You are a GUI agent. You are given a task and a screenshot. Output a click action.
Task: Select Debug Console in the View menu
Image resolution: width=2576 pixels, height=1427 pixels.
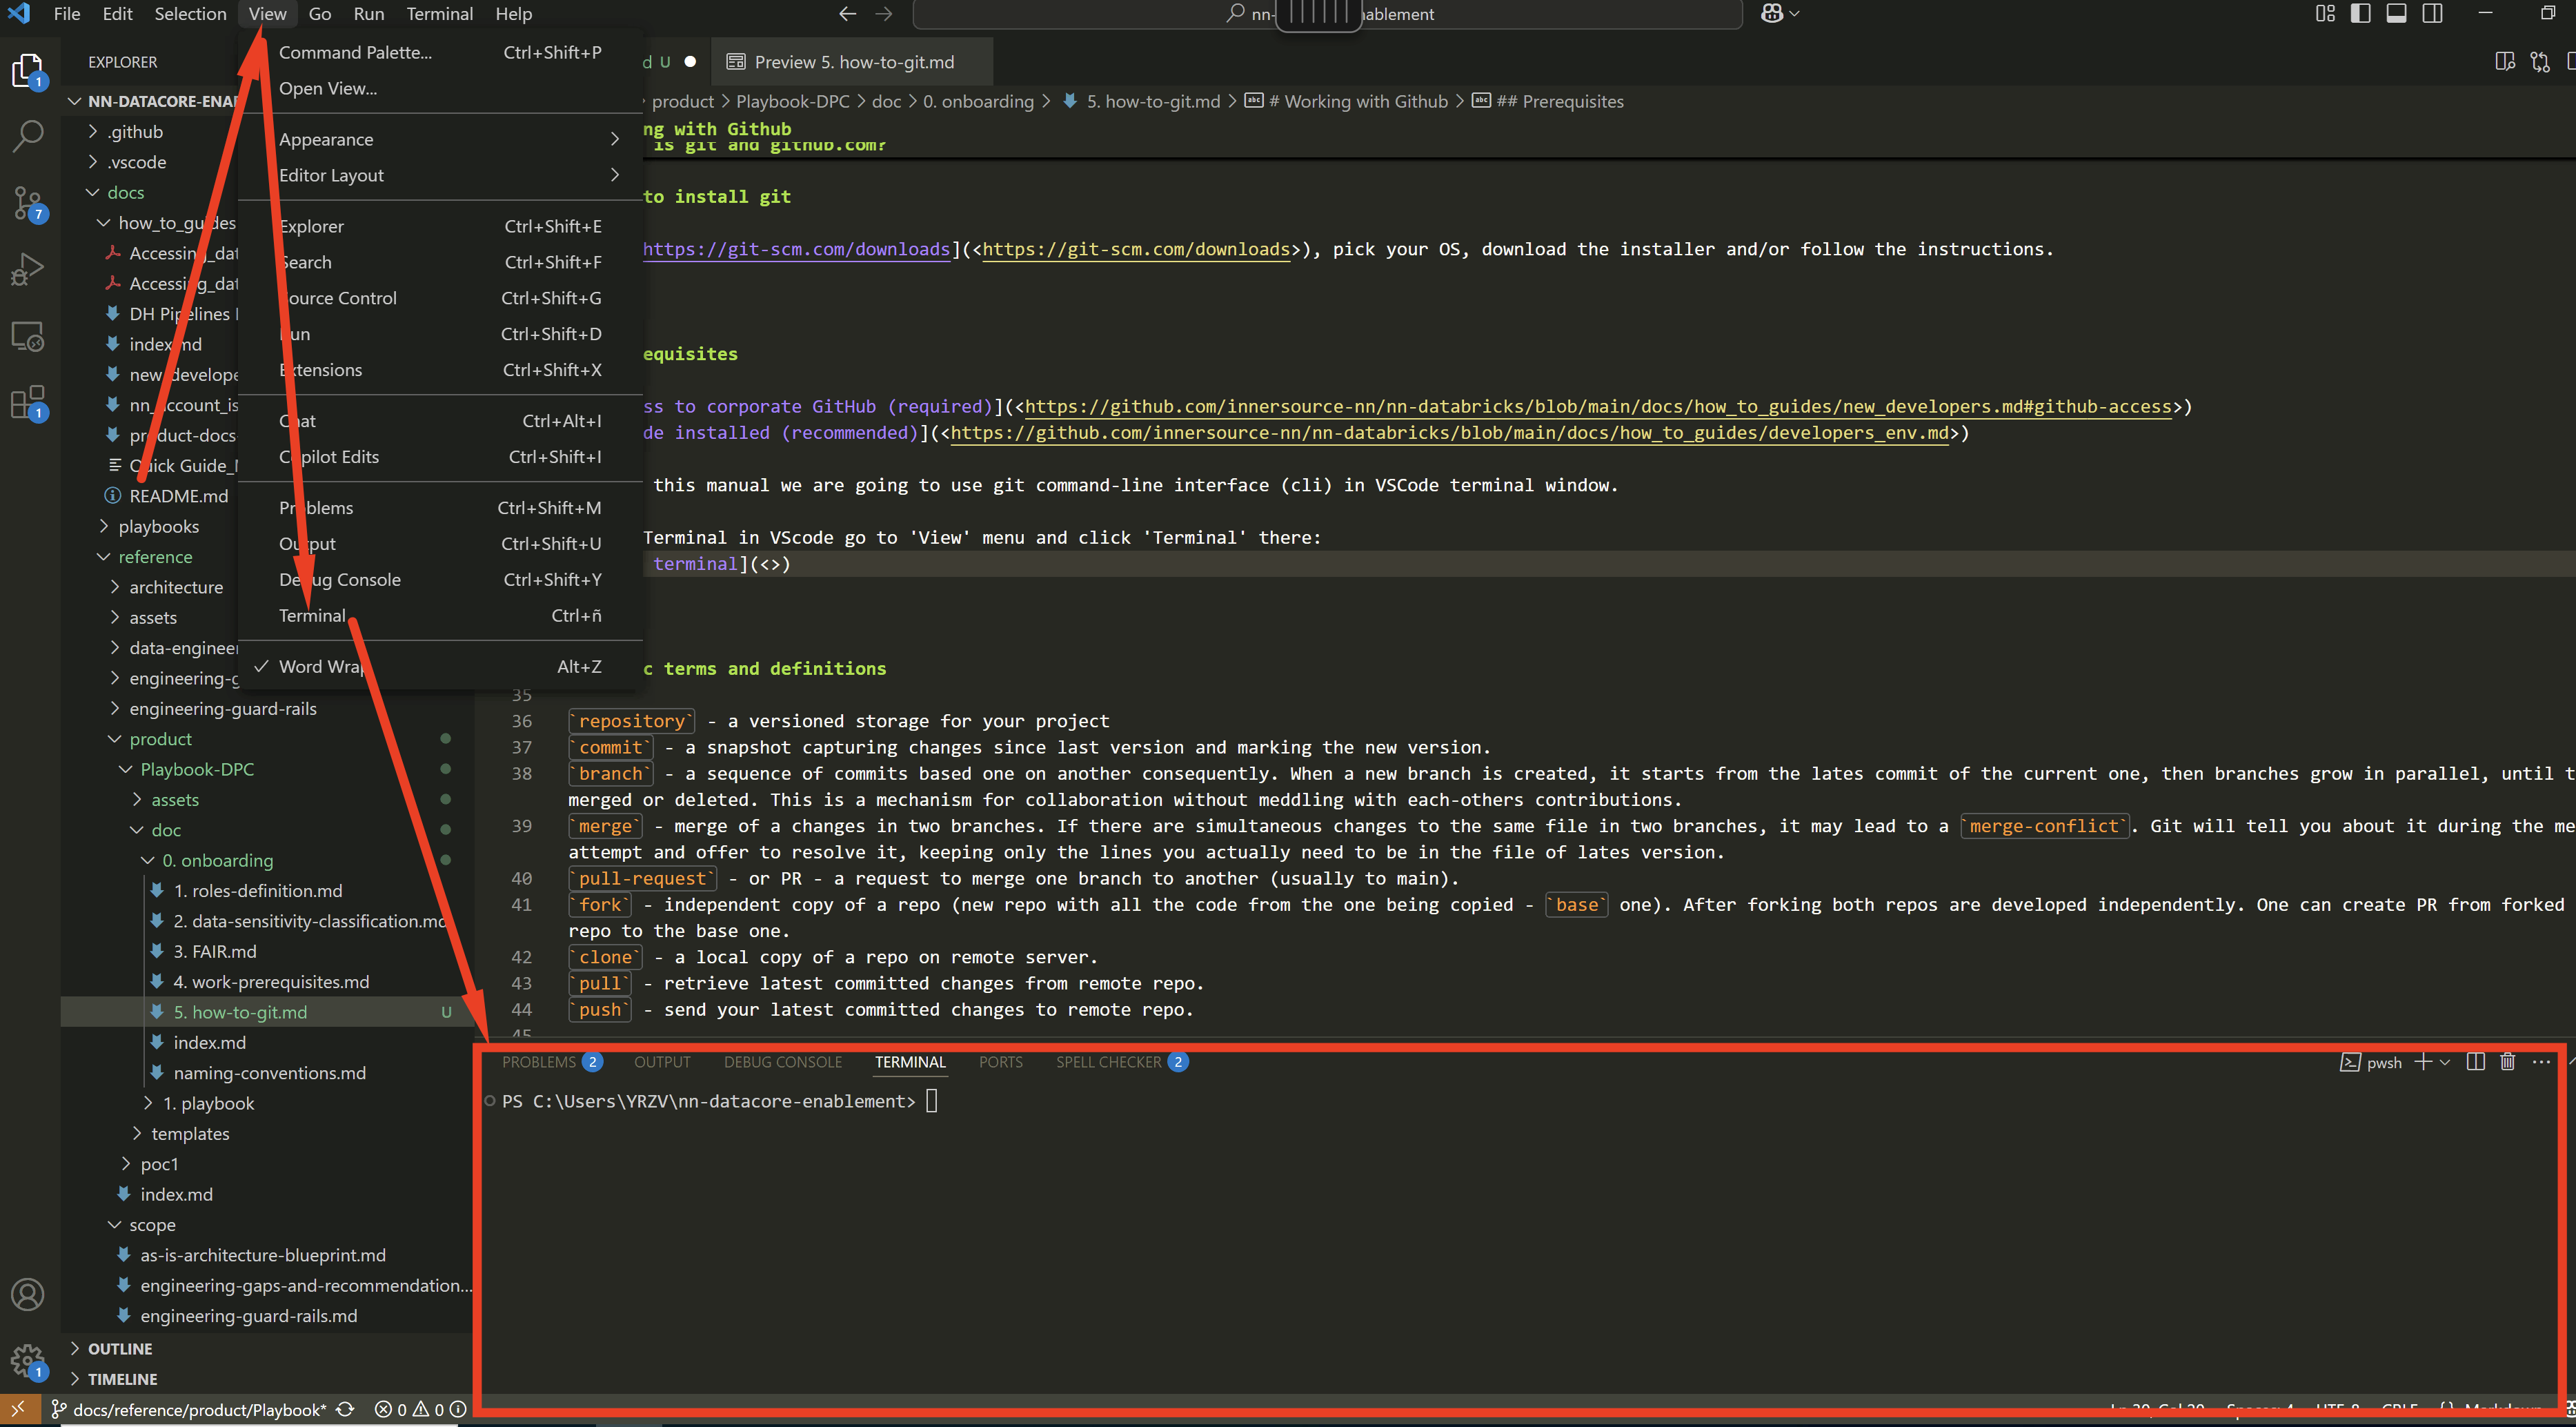pos(440,579)
